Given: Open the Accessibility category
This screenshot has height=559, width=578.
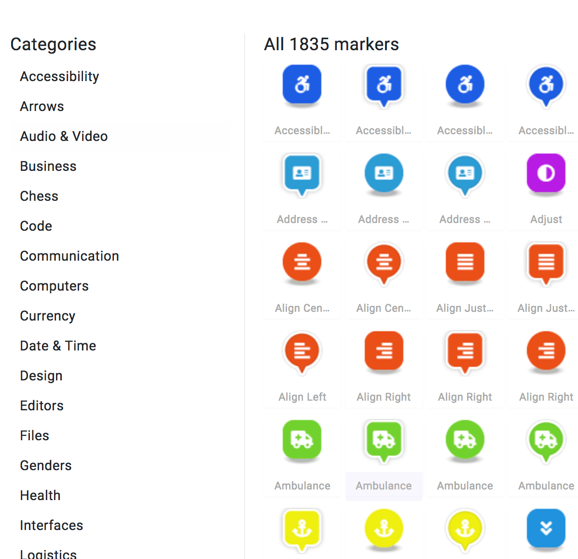Looking at the screenshot, I should click(x=60, y=76).
